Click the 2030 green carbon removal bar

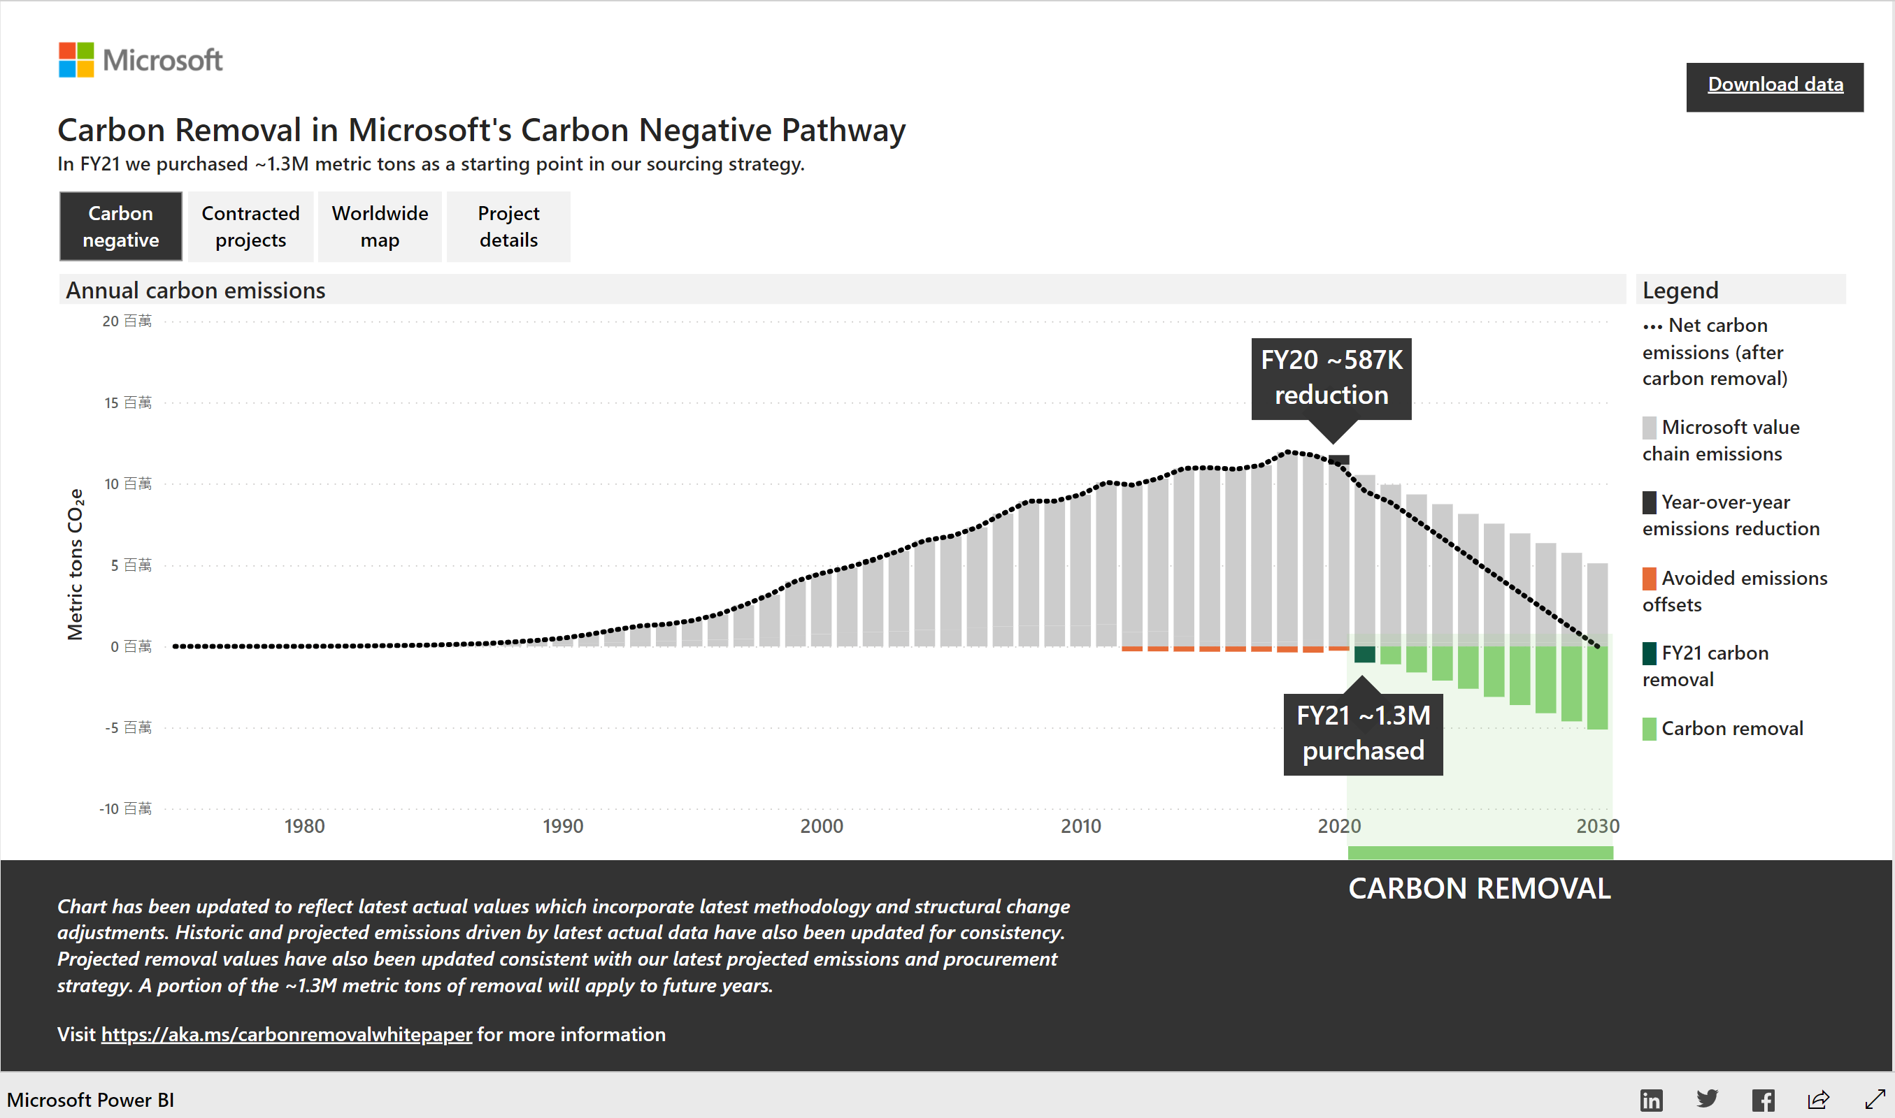(x=1597, y=688)
